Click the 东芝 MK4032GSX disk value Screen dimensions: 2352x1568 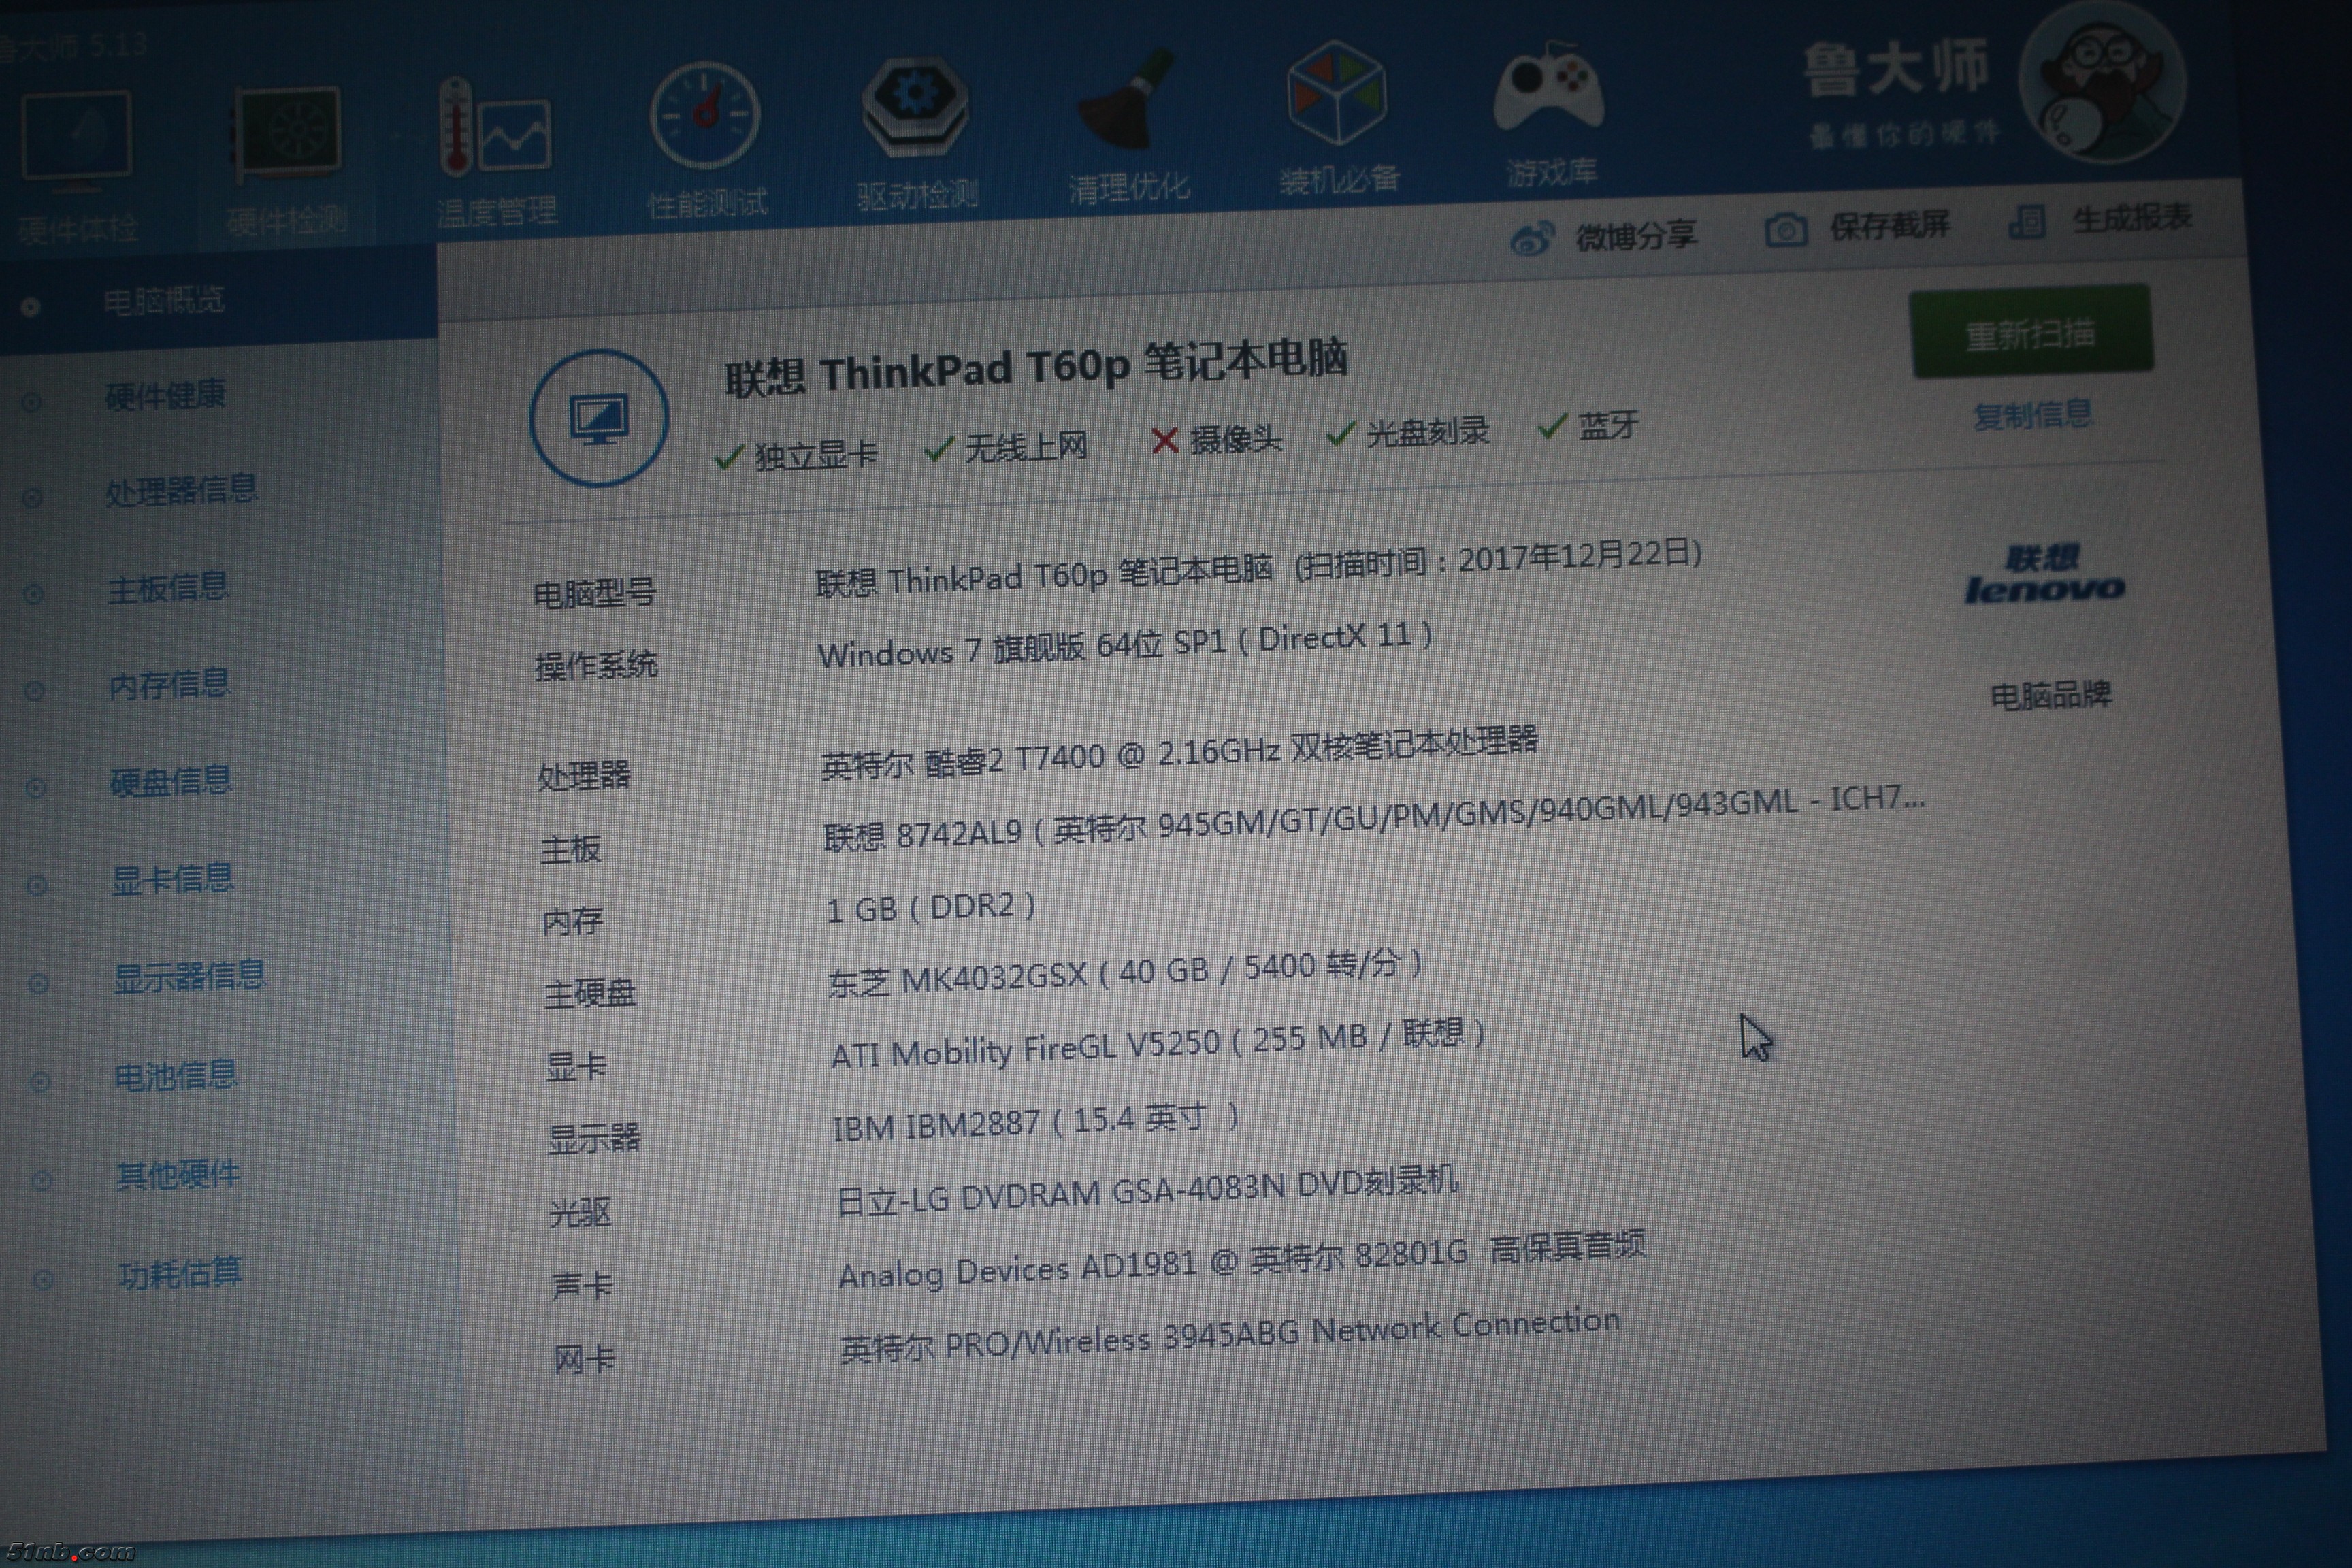pos(1126,973)
